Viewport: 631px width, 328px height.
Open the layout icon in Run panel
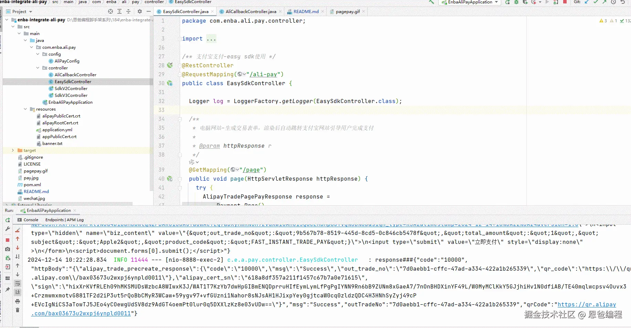8,278
